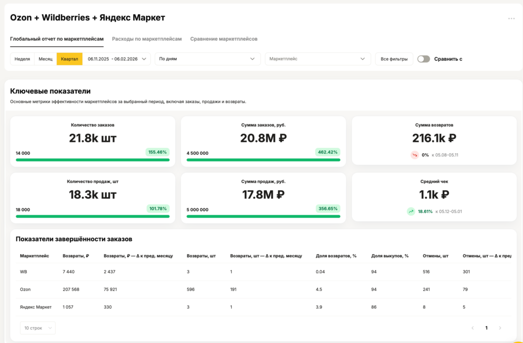The width and height of the screenshot is (523, 343).
Task: Switch to Сравнение маркетплейсов tab
Action: [x=224, y=39]
